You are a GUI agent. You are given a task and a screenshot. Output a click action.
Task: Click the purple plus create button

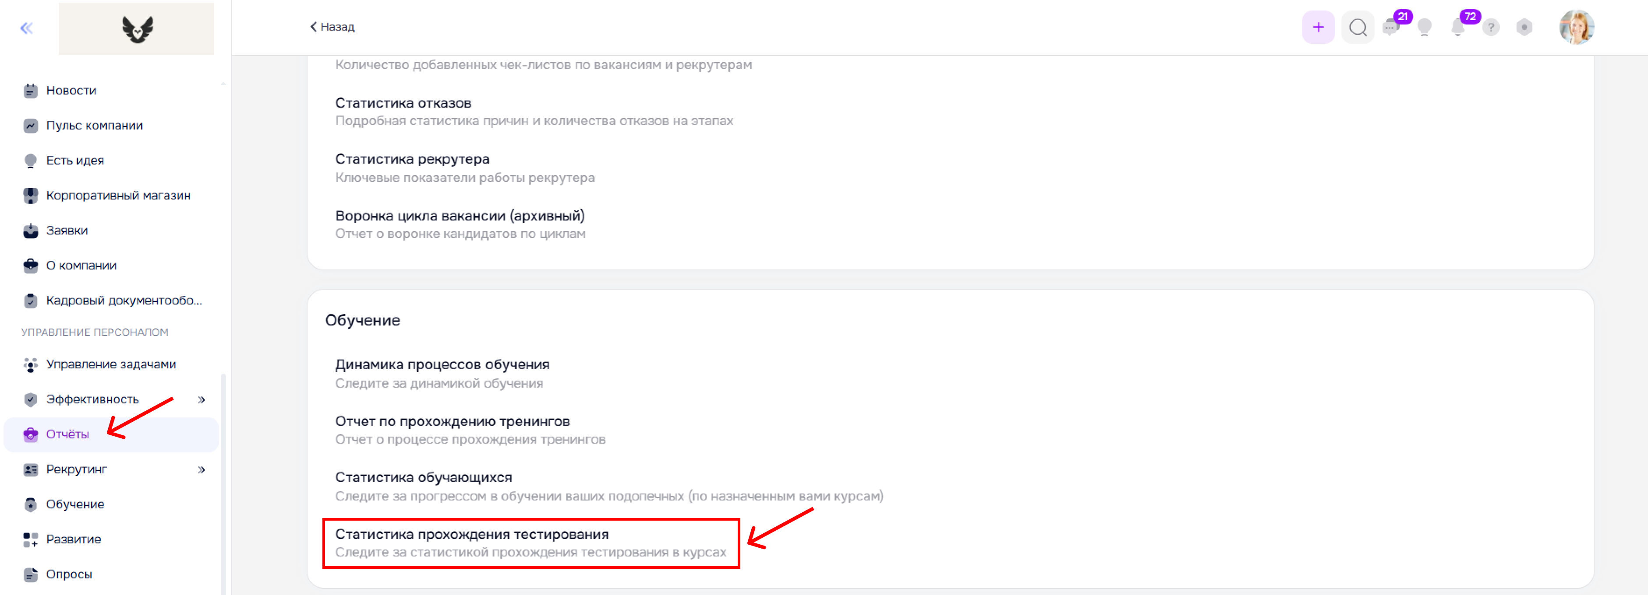pos(1318,28)
